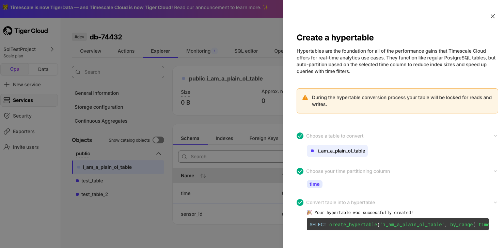Expand Choose your time partitioning column step
This screenshot has width=504, height=248.
click(x=495, y=171)
